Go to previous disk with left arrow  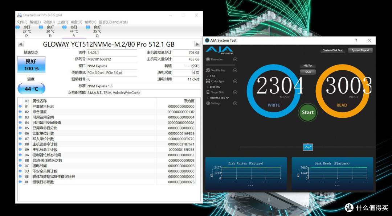21,44
